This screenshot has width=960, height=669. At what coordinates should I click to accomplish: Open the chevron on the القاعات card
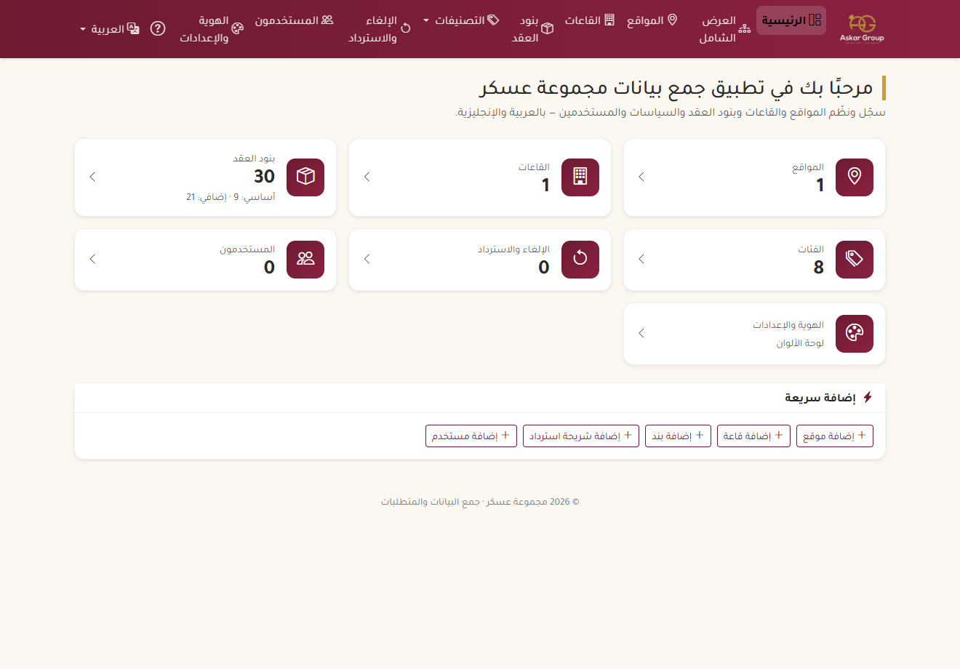367,177
